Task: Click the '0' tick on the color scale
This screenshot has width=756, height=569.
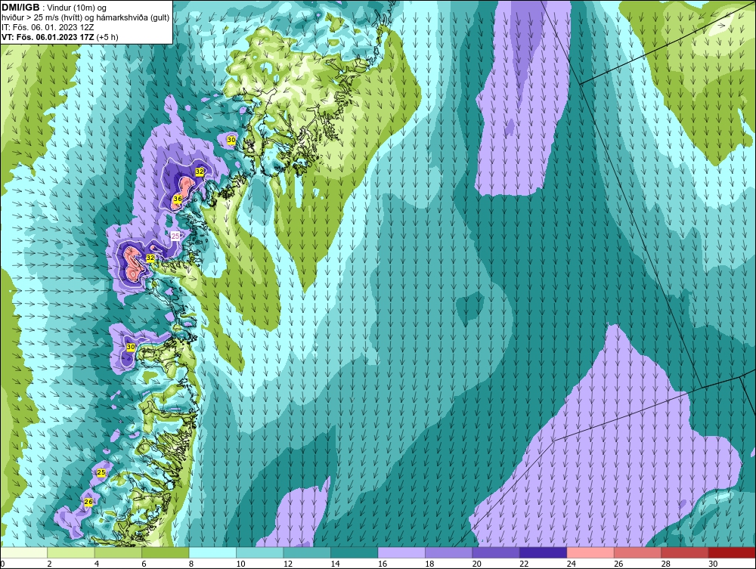Action: click(x=2, y=564)
